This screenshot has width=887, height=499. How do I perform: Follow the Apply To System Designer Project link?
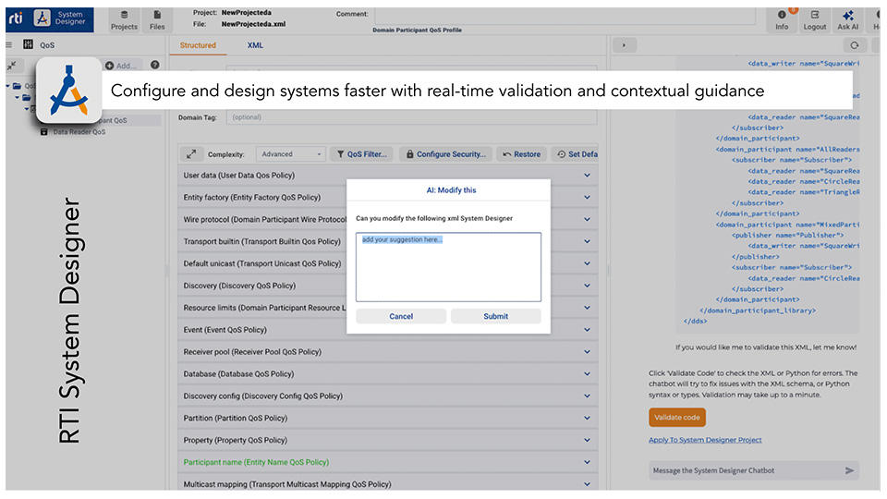point(705,440)
